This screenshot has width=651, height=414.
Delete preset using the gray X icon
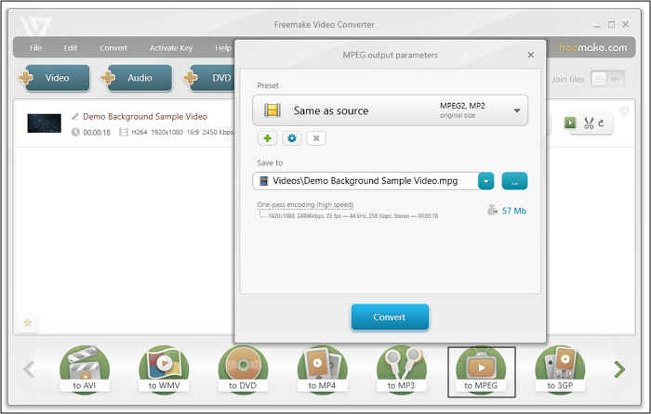click(x=316, y=138)
